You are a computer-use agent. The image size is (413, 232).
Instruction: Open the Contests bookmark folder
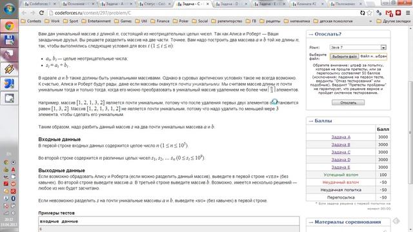coord(31,21)
